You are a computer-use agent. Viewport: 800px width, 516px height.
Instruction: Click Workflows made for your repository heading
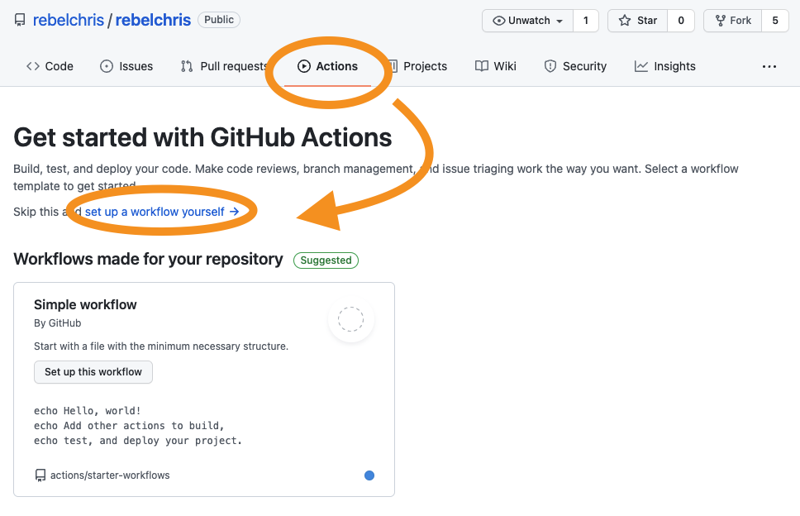click(x=148, y=260)
